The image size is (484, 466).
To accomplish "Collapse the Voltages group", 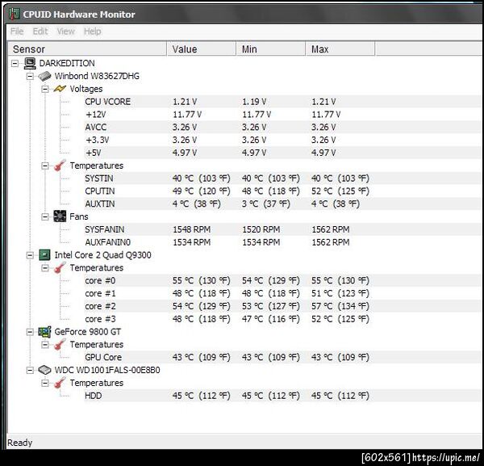I will point(45,89).
